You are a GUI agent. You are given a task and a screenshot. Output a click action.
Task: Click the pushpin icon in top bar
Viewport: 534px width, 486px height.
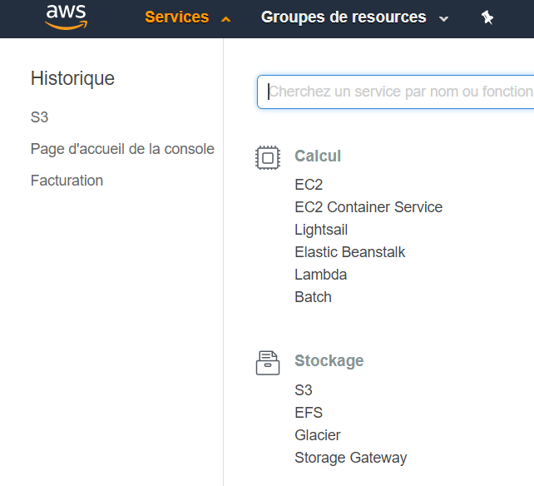[487, 17]
